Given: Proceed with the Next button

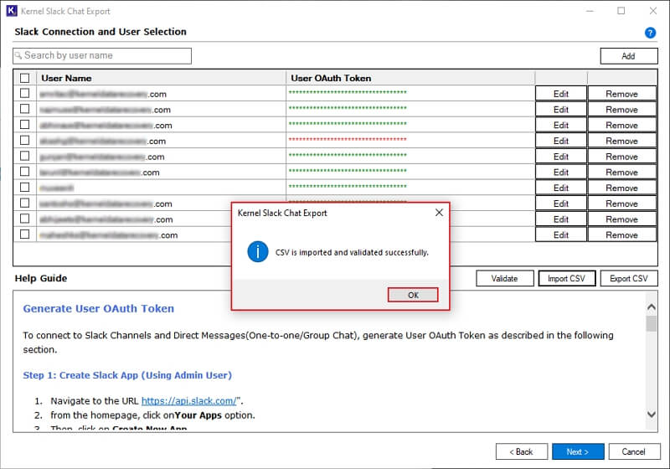Looking at the screenshot, I should coord(578,451).
